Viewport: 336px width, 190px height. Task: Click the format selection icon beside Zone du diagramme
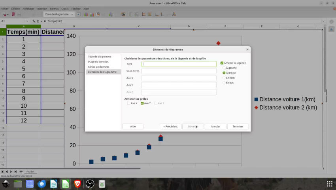click(79, 14)
